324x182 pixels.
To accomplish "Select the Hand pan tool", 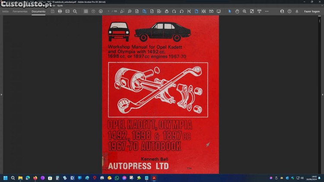I will coord(237,11).
